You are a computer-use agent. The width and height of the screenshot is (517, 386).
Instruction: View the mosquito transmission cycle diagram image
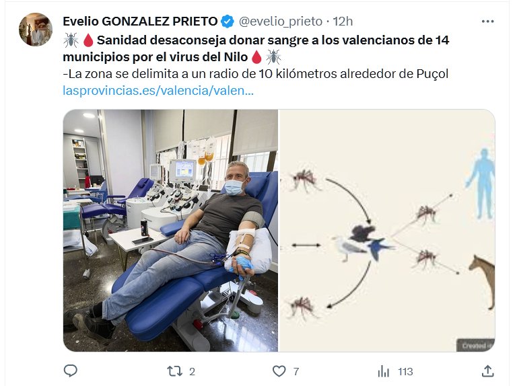coord(387,231)
